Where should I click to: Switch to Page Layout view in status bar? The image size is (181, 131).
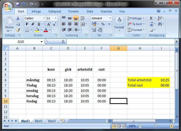point(119,126)
